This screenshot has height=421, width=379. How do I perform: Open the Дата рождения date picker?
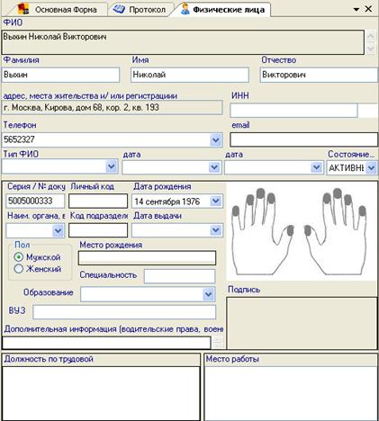pos(216,201)
